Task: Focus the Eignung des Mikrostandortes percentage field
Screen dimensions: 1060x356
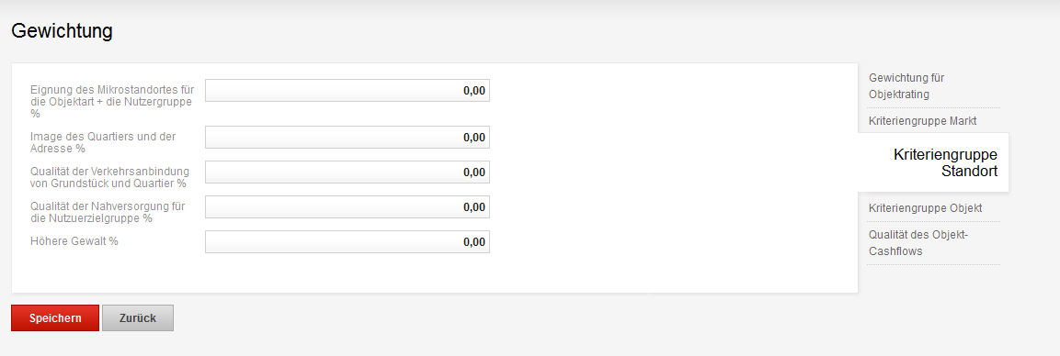Action: (348, 90)
